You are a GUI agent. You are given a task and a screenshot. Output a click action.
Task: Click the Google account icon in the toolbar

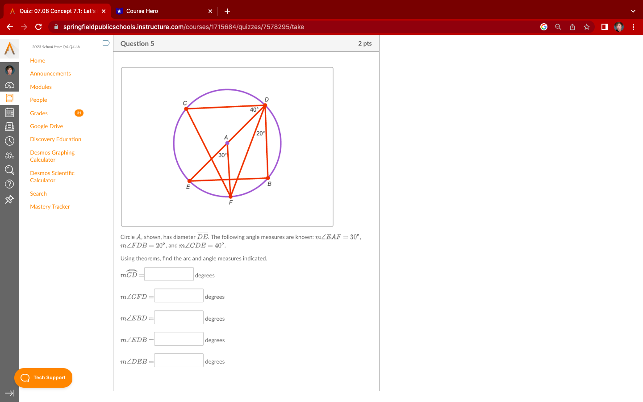tap(543, 27)
